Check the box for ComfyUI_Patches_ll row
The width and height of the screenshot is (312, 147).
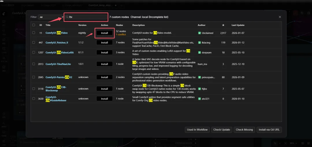click(x=34, y=42)
